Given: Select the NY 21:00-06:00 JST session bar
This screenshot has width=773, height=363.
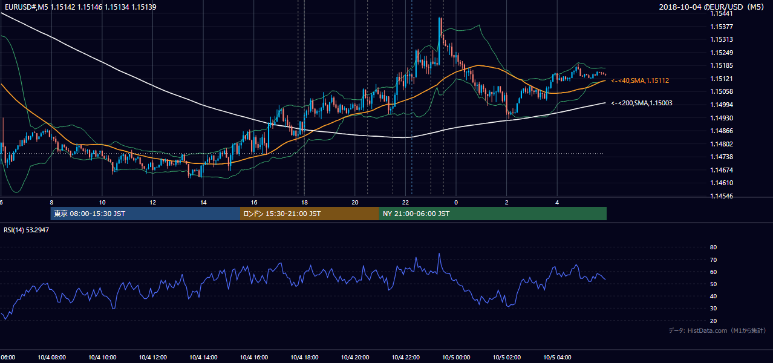Looking at the screenshot, I should click(493, 214).
